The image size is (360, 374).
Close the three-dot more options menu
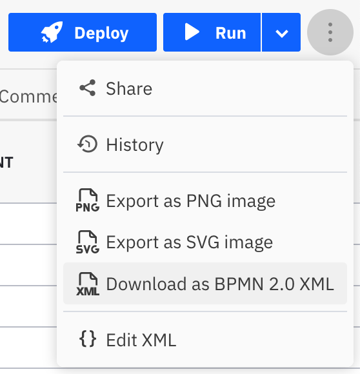(x=330, y=32)
